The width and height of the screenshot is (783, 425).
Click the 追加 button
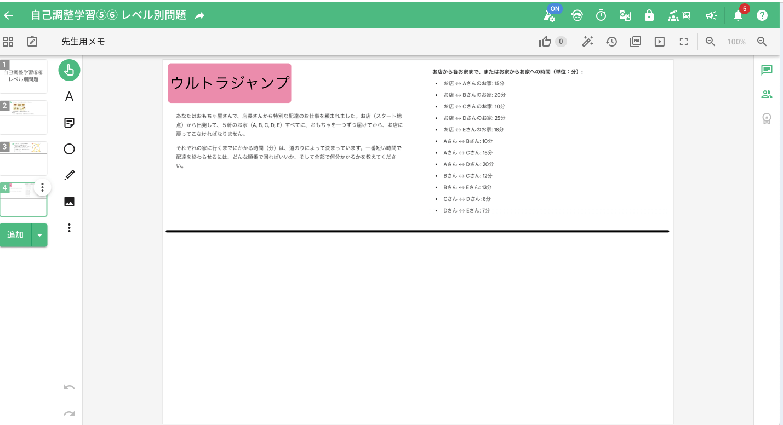[15, 235]
